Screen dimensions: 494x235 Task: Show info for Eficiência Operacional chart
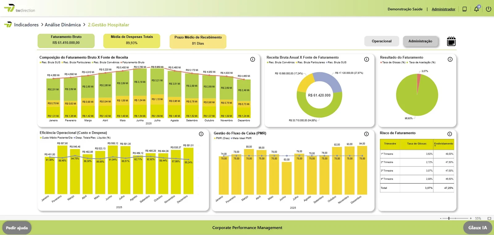[201, 134]
